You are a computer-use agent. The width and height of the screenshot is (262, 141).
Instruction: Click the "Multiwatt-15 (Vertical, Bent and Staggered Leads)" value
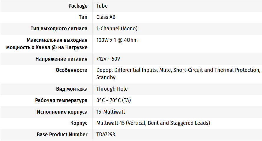[x=153, y=123]
